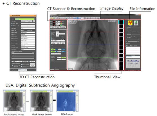Click the blue stop square toolbar icon
Screen dimensions: 157x116
point(77,18)
